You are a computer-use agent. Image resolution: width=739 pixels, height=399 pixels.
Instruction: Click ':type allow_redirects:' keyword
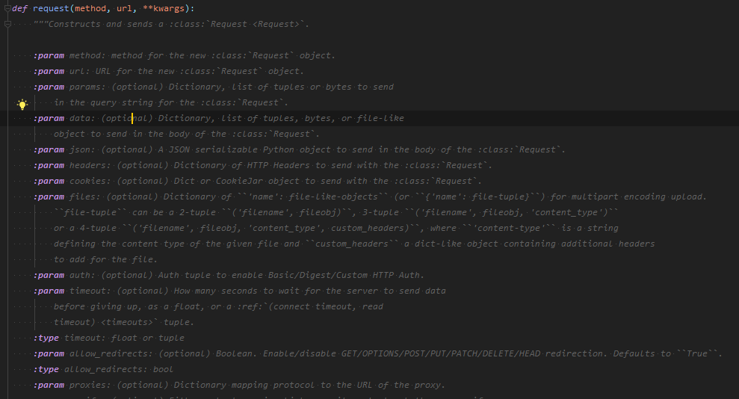[x=46, y=369]
